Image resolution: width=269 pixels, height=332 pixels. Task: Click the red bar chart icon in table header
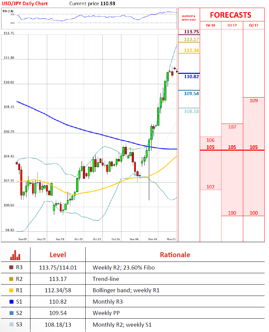[x=15, y=255]
